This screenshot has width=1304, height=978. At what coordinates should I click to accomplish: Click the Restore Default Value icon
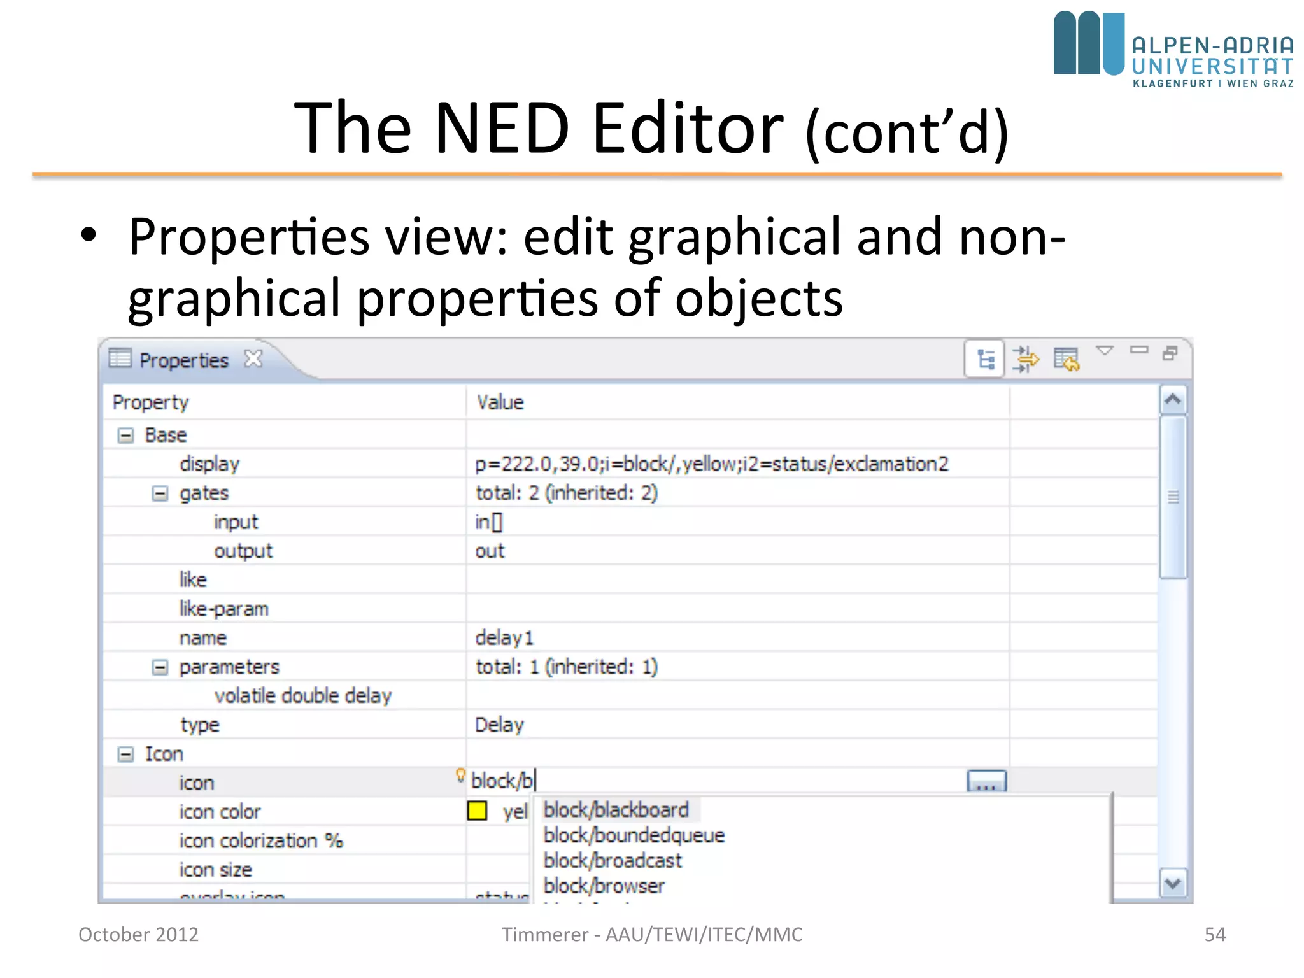(1067, 359)
